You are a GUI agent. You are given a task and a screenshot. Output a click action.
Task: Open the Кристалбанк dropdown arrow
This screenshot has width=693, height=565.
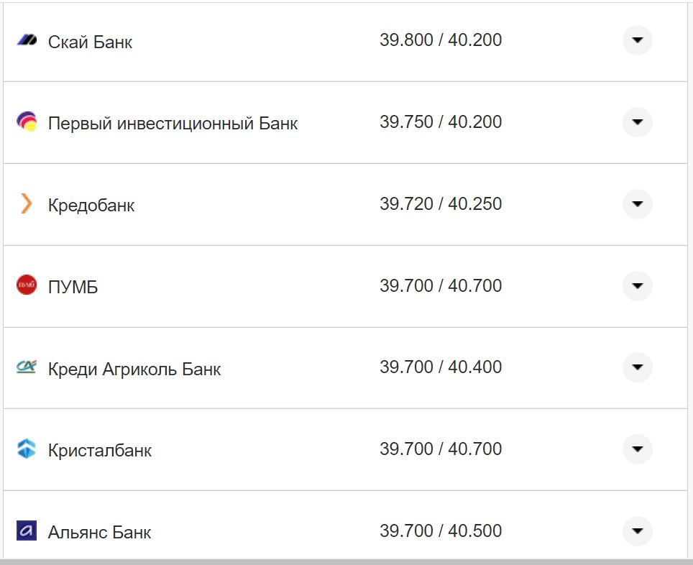637,449
